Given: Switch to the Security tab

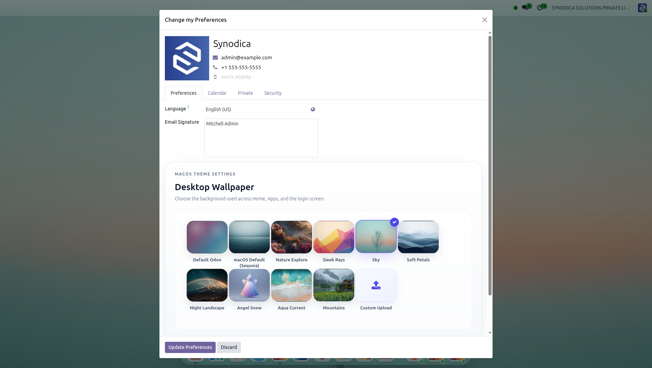Looking at the screenshot, I should point(273,93).
